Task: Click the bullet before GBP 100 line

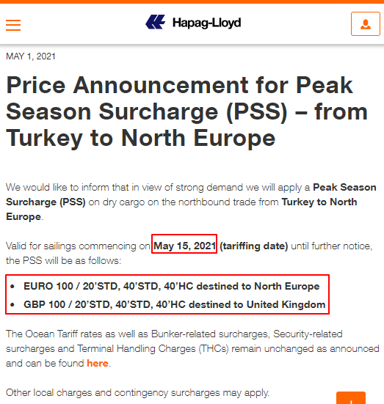Action: click(x=12, y=304)
